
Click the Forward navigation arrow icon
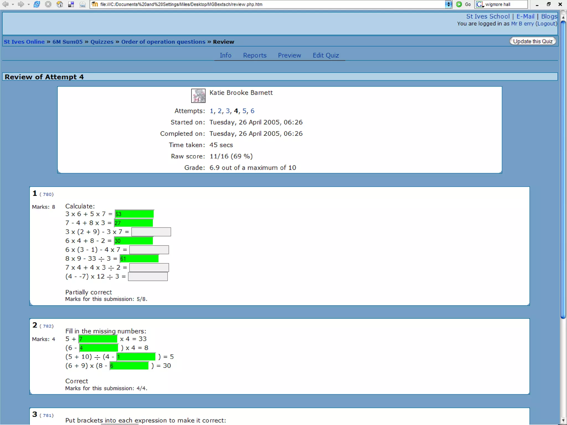coord(20,4)
